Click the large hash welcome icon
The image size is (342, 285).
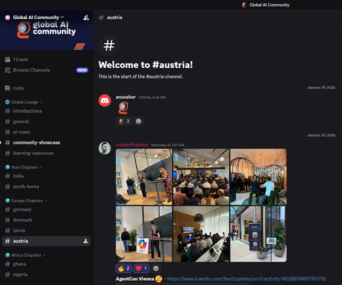click(x=109, y=45)
